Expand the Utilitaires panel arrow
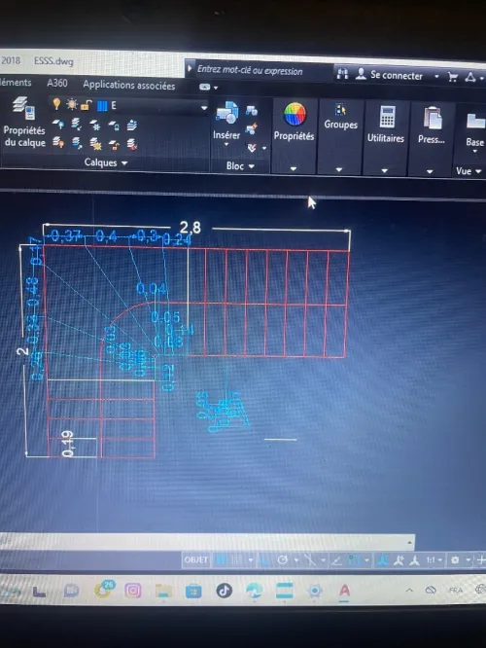This screenshot has height=648, width=486. click(x=384, y=170)
